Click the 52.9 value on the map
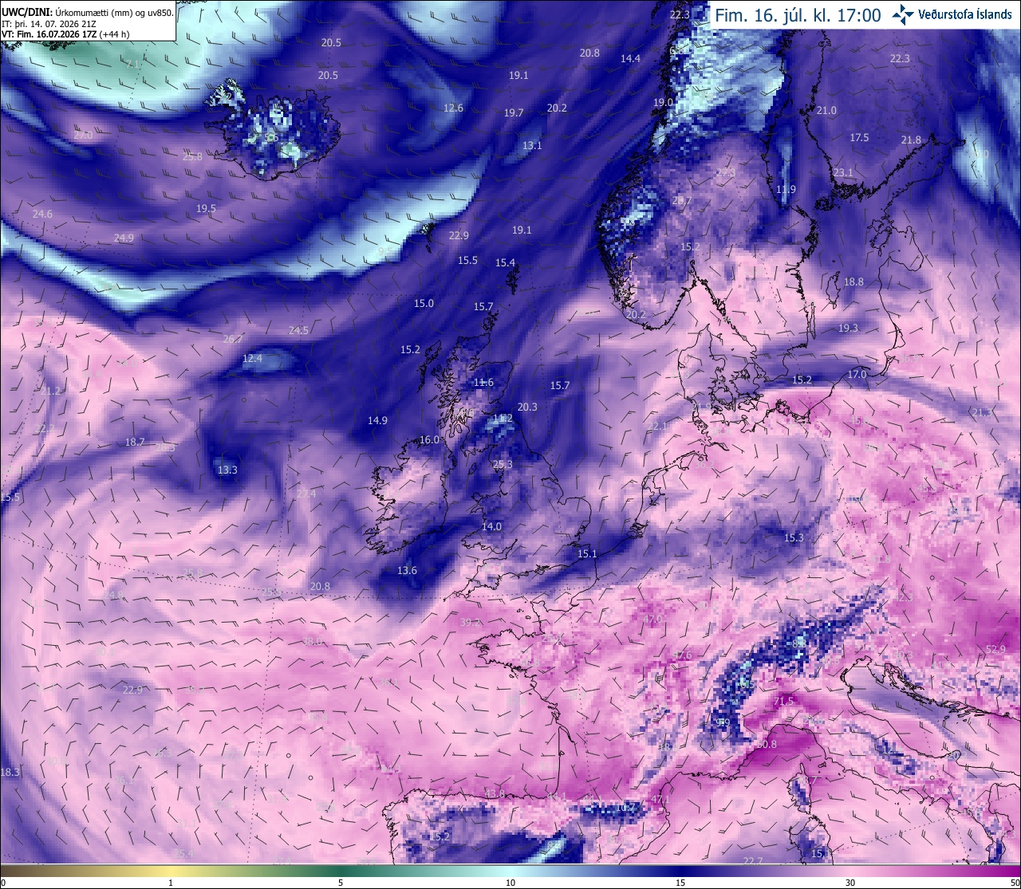 coord(995,650)
